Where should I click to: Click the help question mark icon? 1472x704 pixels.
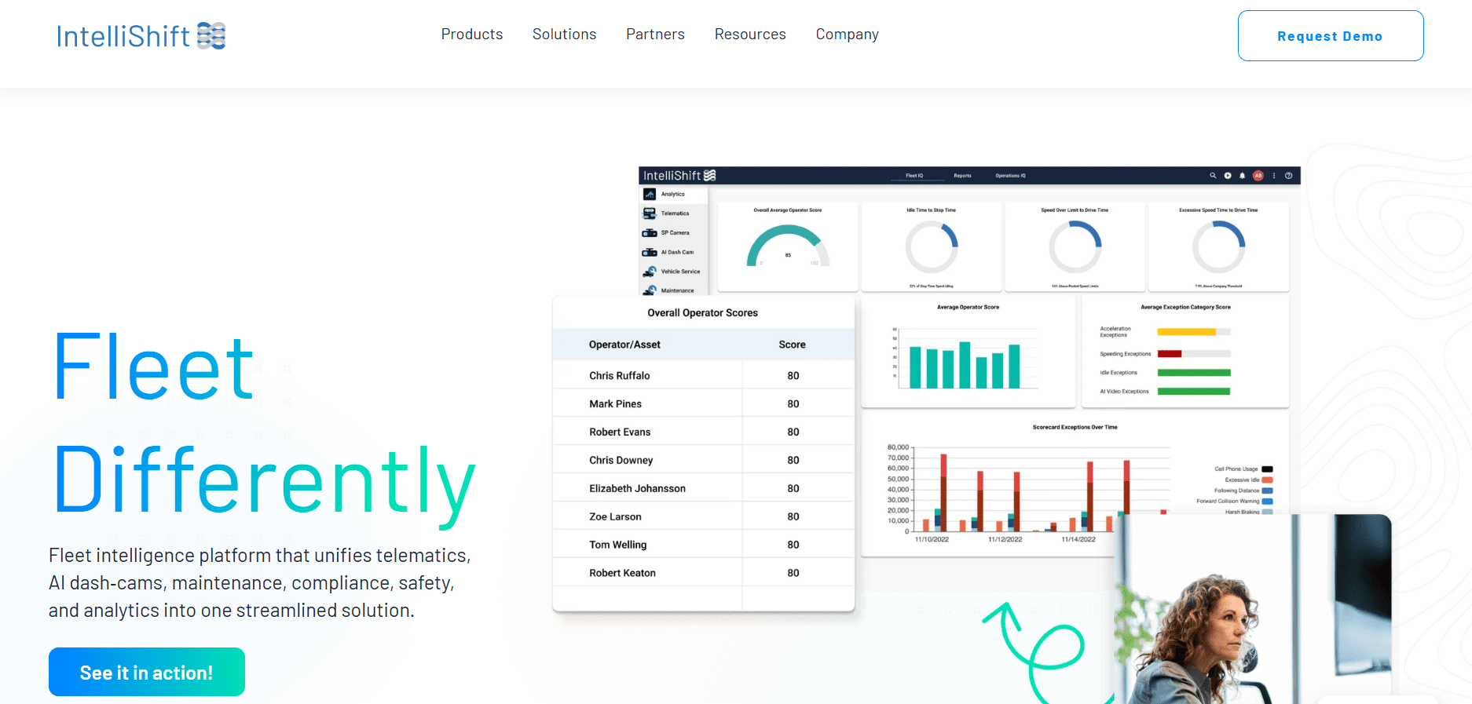[1288, 176]
